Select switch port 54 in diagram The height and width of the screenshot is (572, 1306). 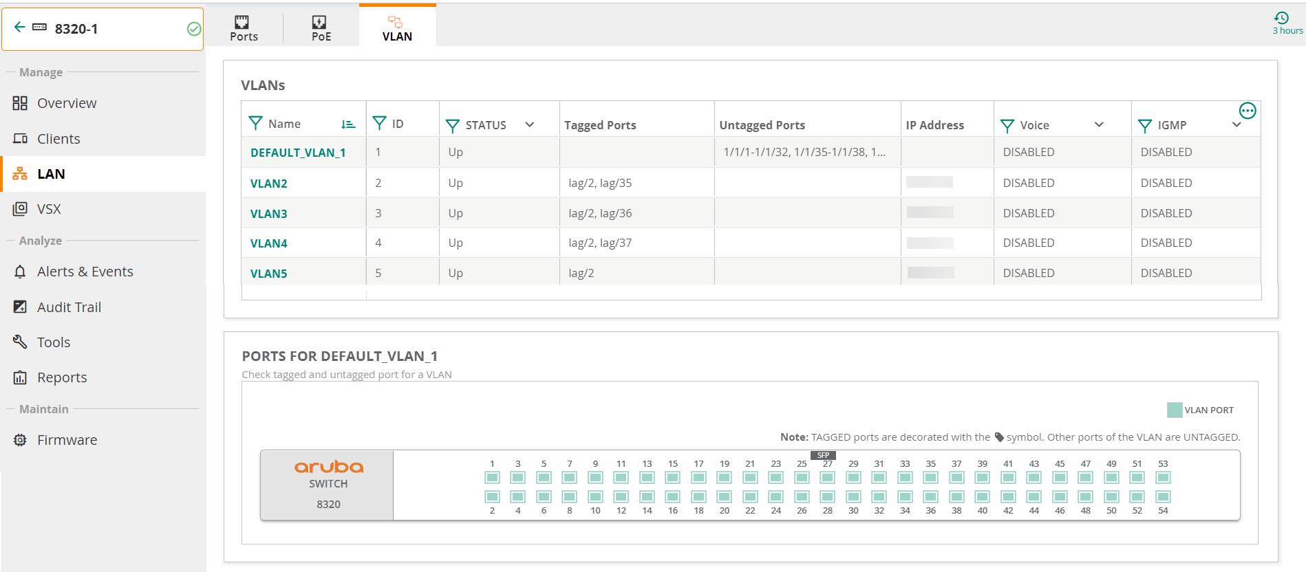pyautogui.click(x=1163, y=496)
